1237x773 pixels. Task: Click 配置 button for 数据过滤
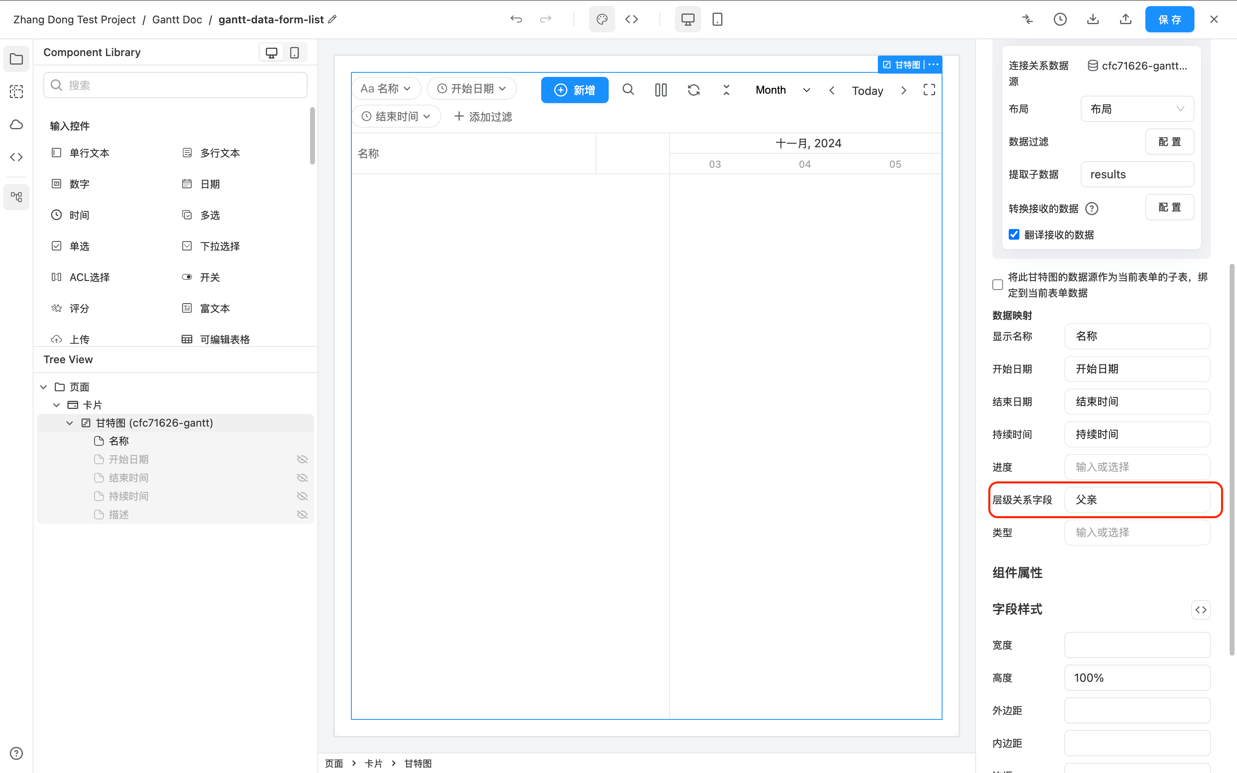tap(1170, 142)
